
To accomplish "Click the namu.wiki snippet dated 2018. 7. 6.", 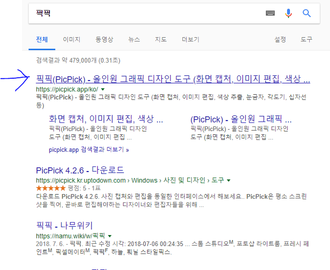I will click(x=173, y=248).
